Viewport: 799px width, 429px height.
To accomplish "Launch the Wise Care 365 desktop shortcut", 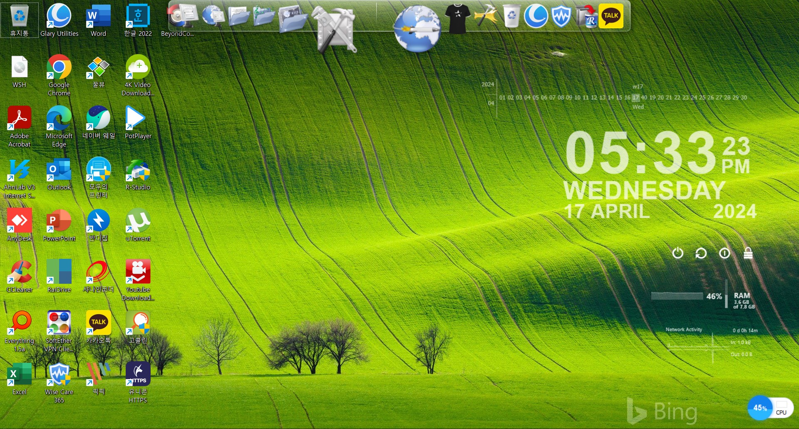I will coord(59,382).
